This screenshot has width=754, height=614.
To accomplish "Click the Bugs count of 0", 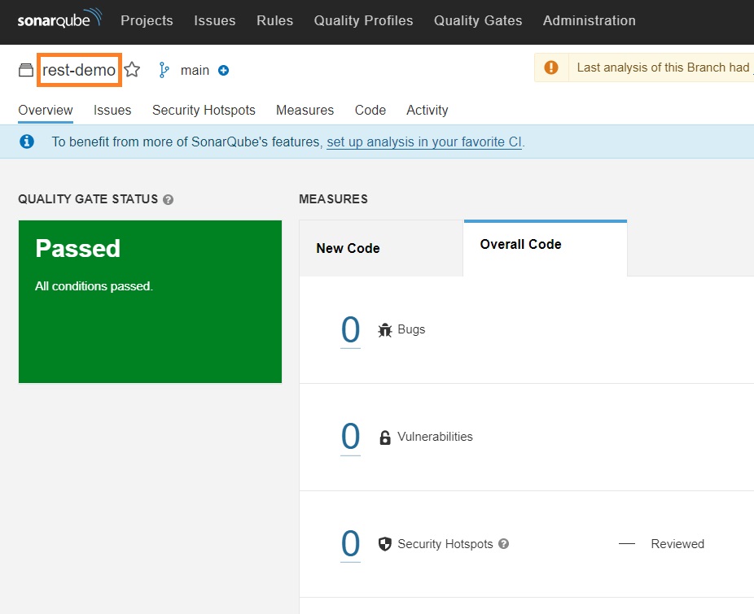I will [351, 330].
